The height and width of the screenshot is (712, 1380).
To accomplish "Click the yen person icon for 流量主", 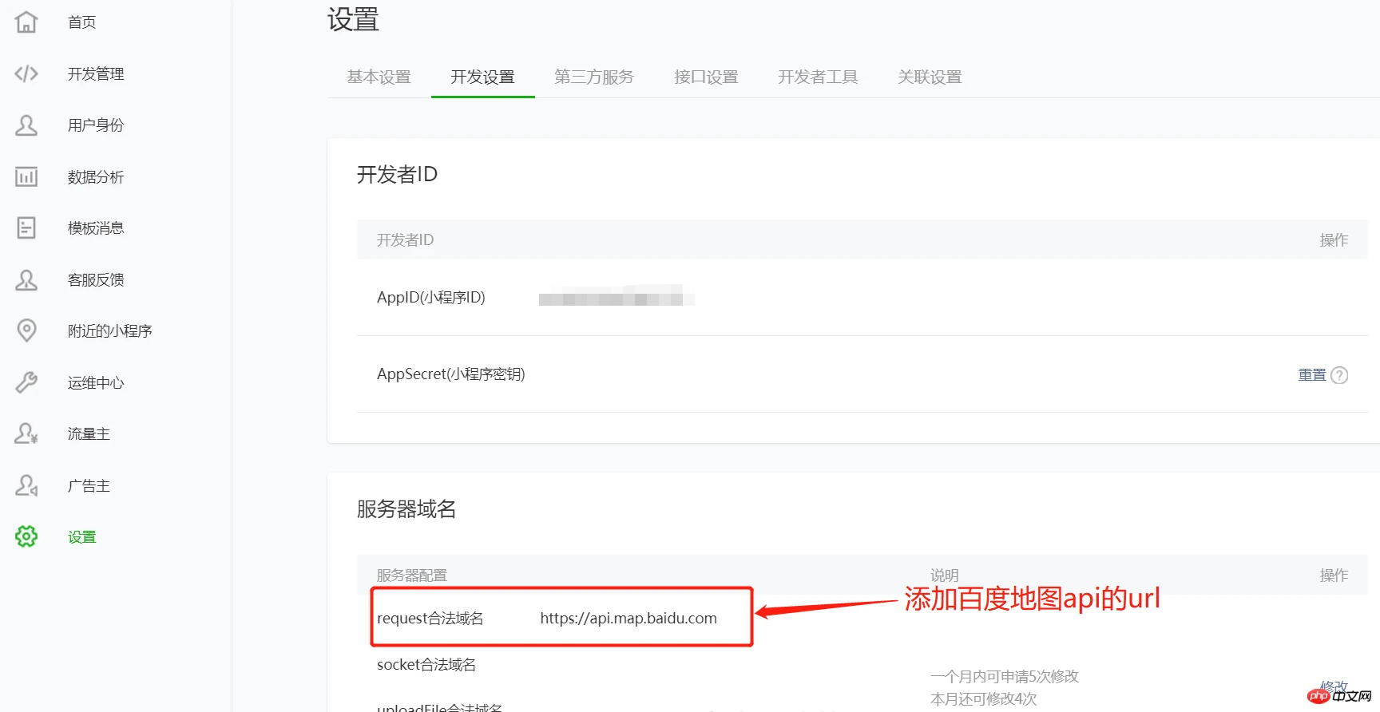I will pos(26,433).
